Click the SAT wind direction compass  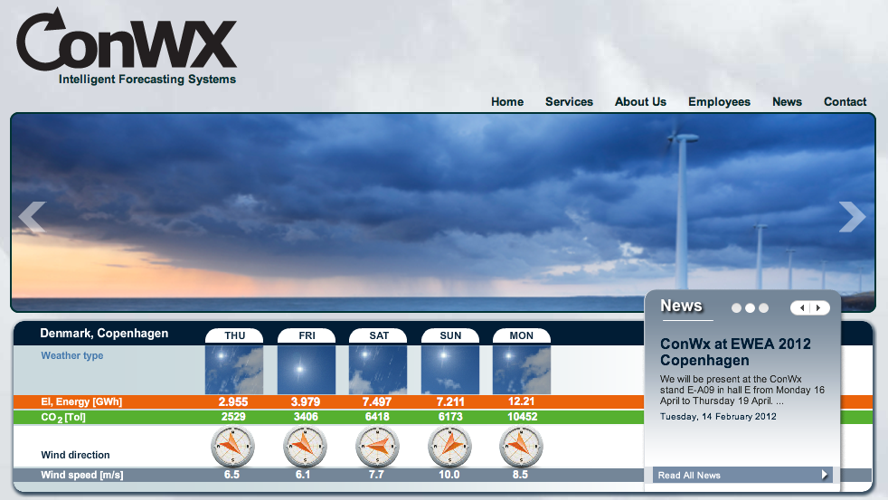[x=377, y=447]
